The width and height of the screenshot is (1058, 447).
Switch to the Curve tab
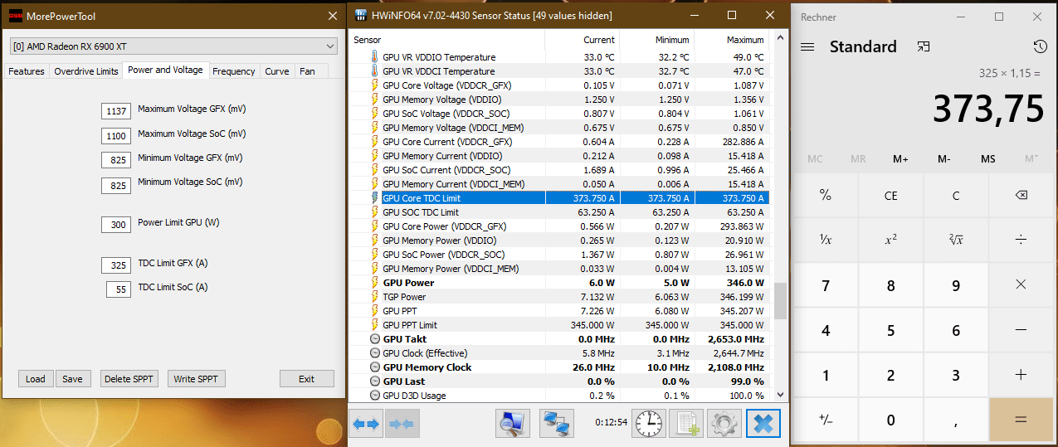coord(277,71)
